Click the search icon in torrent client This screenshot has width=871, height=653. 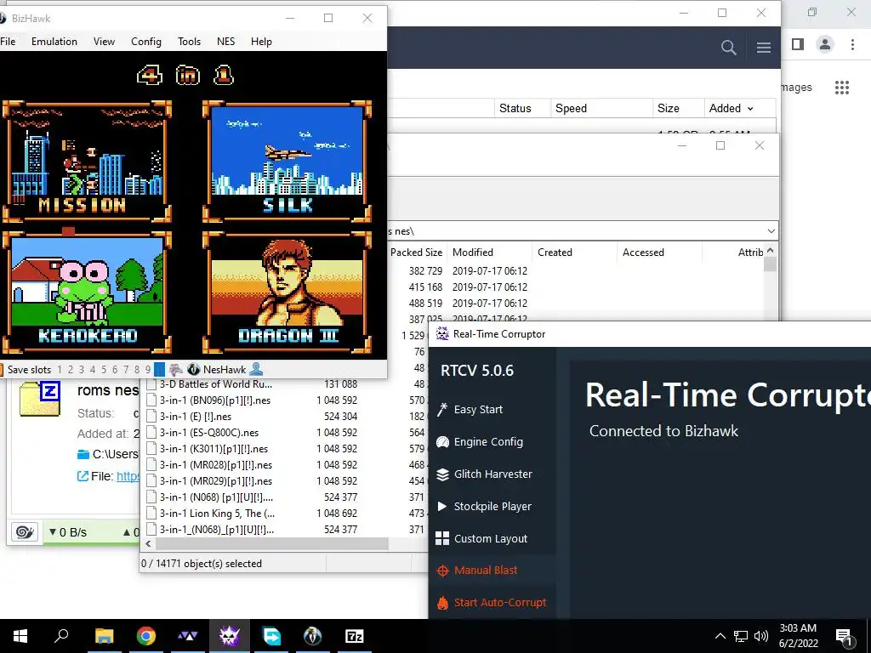tap(728, 48)
